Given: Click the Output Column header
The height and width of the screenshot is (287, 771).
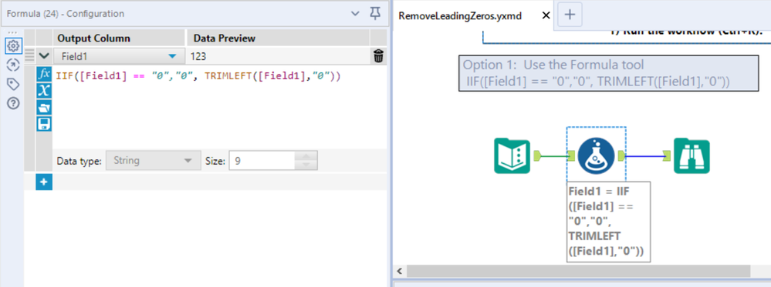Looking at the screenshot, I should pos(94,38).
